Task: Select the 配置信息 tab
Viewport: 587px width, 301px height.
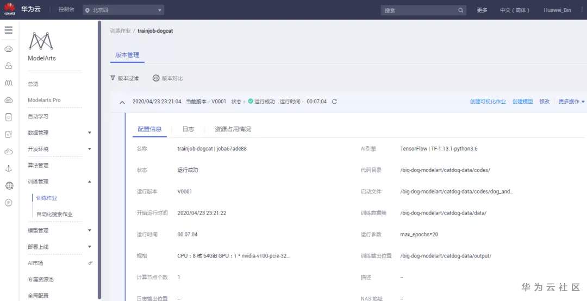Action: point(149,129)
